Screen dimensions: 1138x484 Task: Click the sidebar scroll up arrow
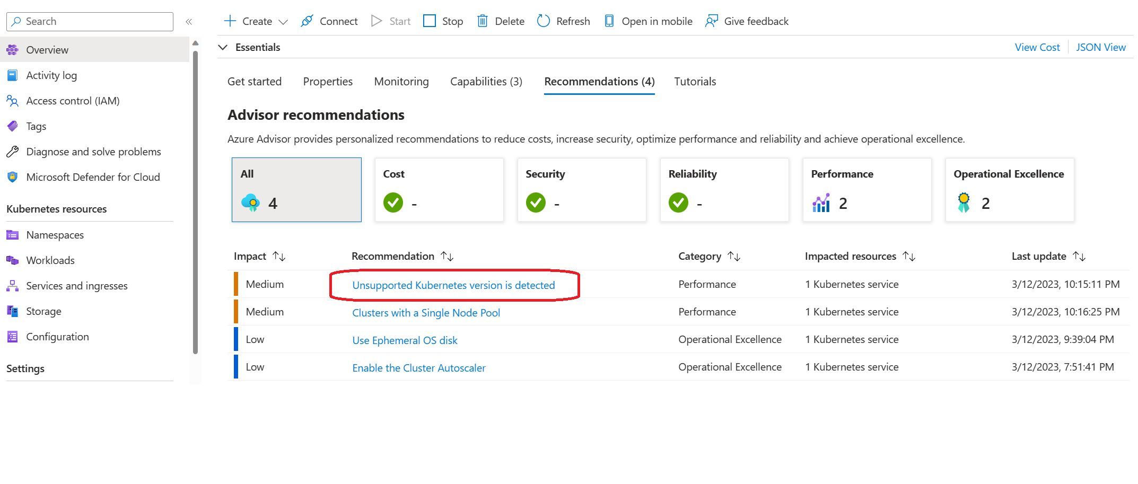195,43
